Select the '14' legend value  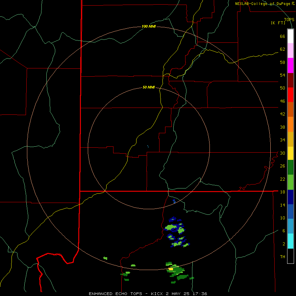coord(283,205)
